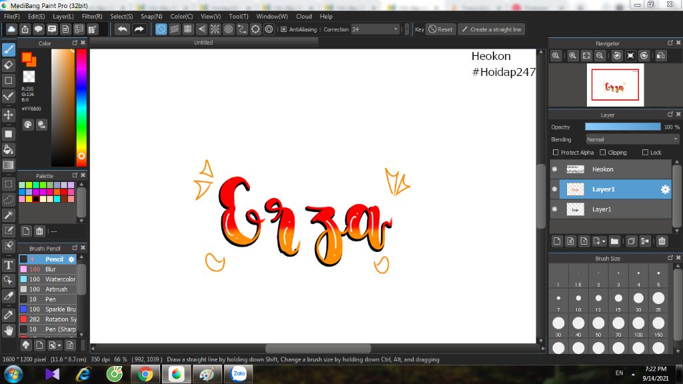Screen dimensions: 683x384
Task: Turn off snap with the Snap Off icon
Action: (x=161, y=29)
